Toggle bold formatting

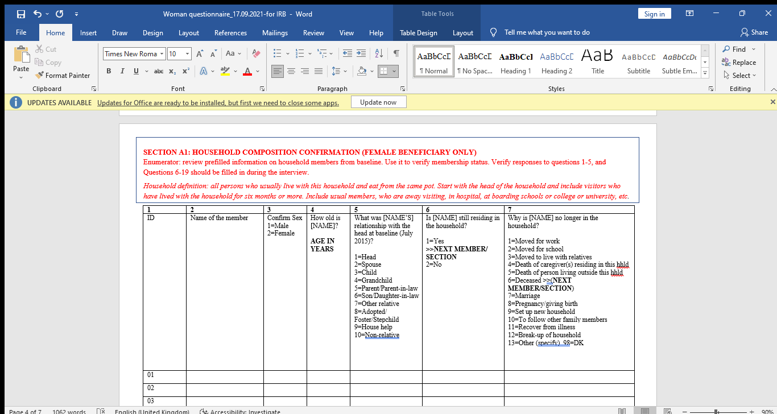pos(109,71)
